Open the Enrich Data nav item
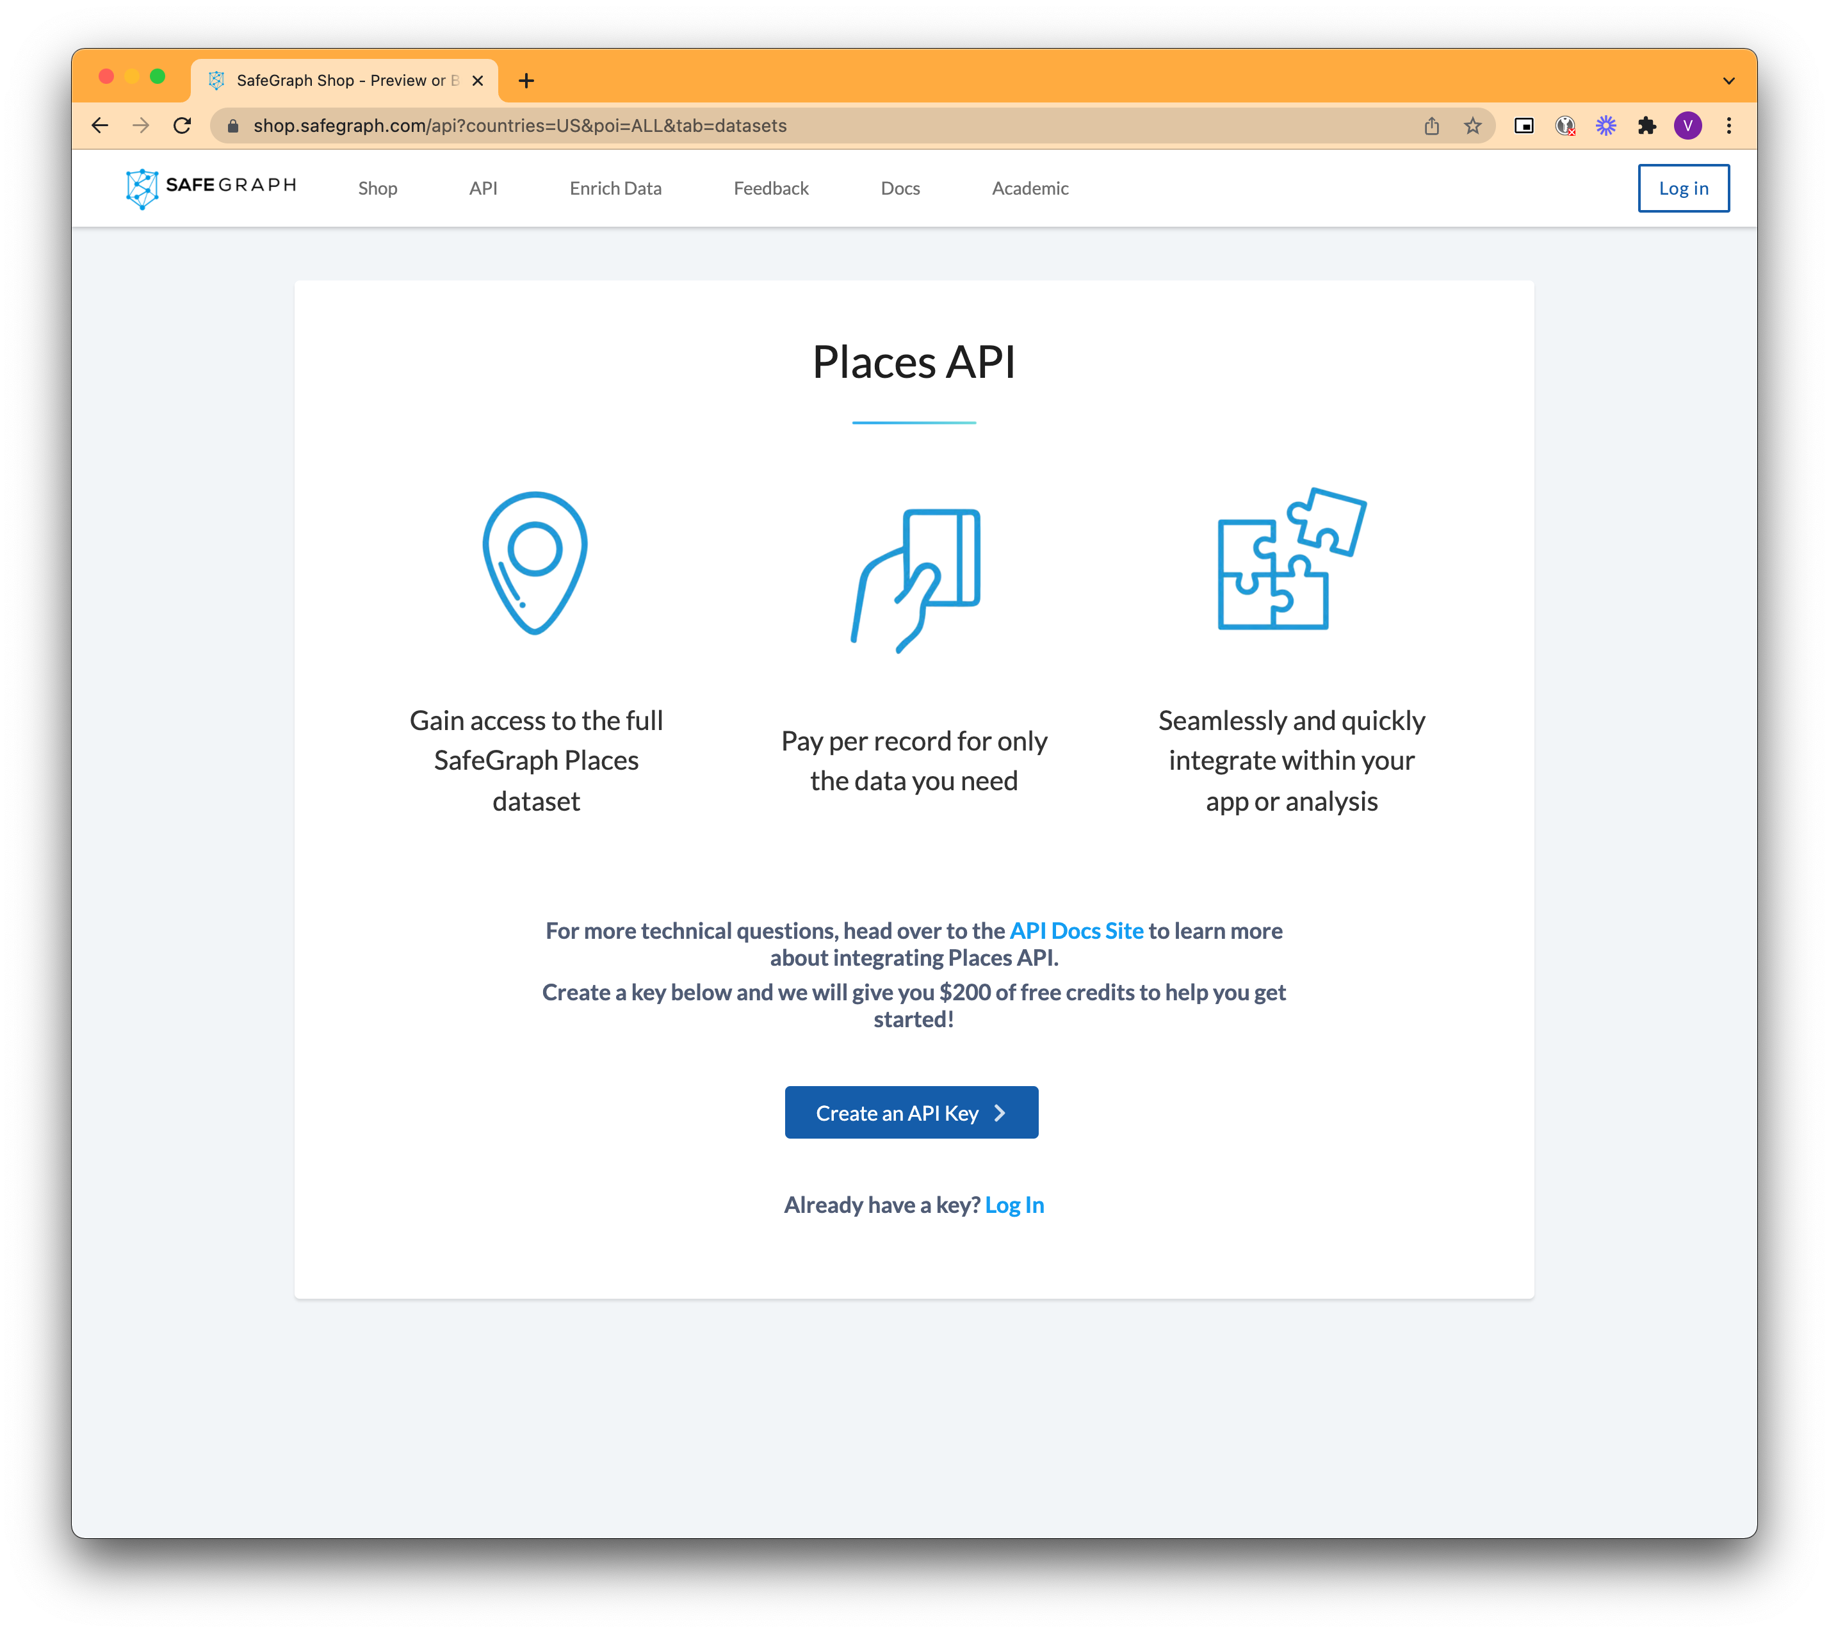Image resolution: width=1829 pixels, height=1633 pixels. (x=615, y=188)
